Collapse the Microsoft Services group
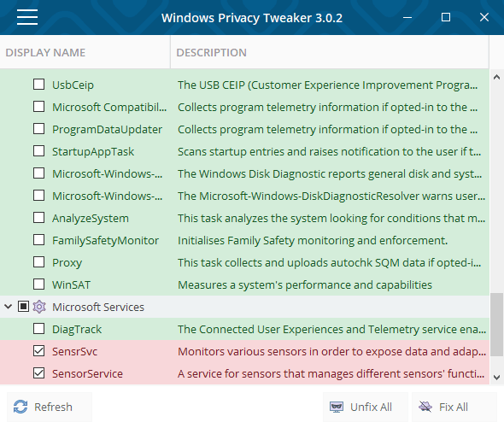This screenshot has width=504, height=428. [x=8, y=307]
